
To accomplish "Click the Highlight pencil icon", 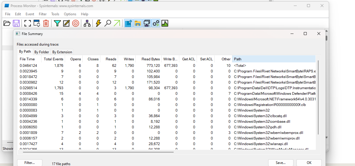I will pos(67,23).
